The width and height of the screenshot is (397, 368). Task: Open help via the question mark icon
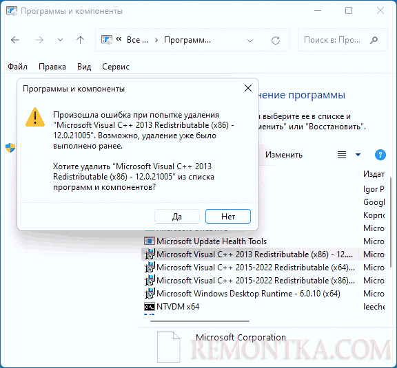tap(380, 155)
